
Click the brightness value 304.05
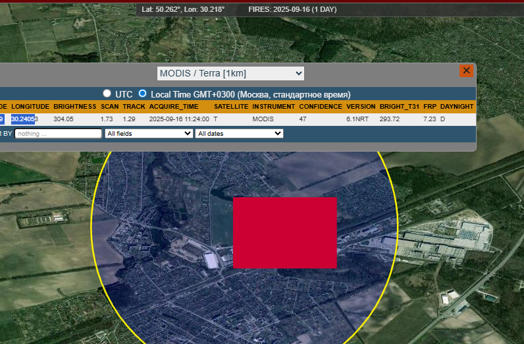point(63,119)
